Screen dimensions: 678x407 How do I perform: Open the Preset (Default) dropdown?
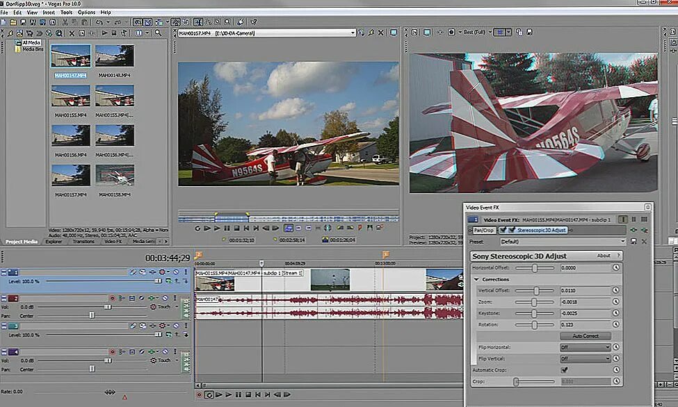622,242
